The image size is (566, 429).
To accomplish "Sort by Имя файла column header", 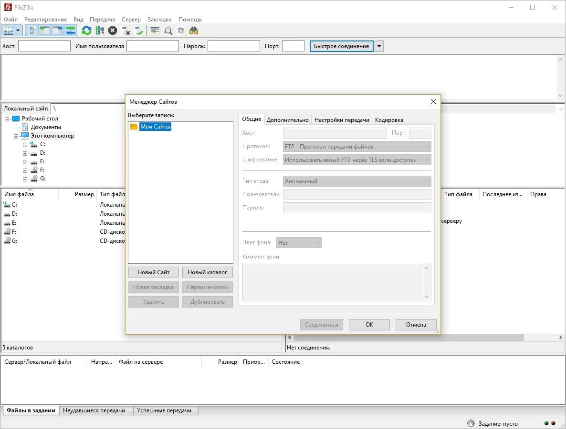I will 30,194.
